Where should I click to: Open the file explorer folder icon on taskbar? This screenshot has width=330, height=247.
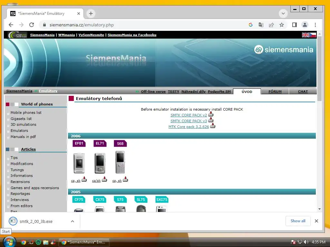(46, 242)
